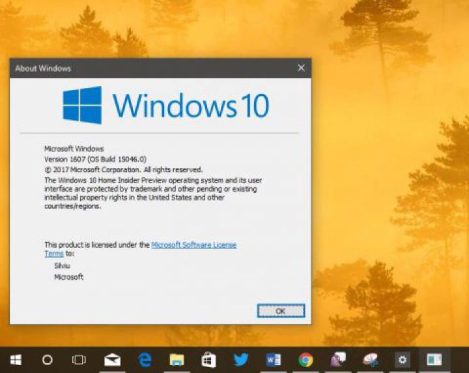
Task: Launch the Mail app from taskbar
Action: [112, 359]
